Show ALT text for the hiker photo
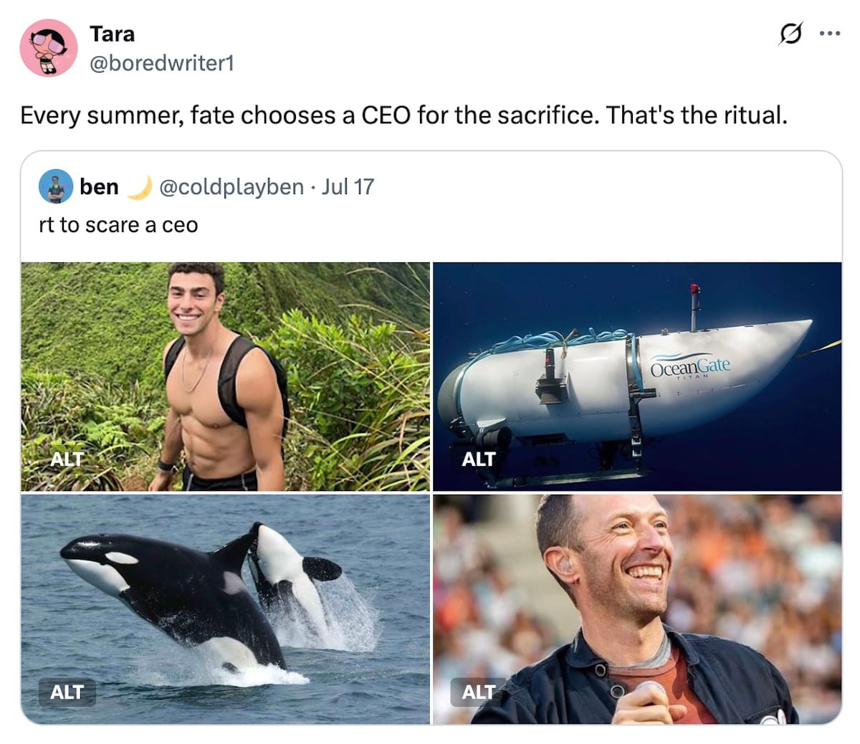Screen dimensions: 860x744 (67, 459)
